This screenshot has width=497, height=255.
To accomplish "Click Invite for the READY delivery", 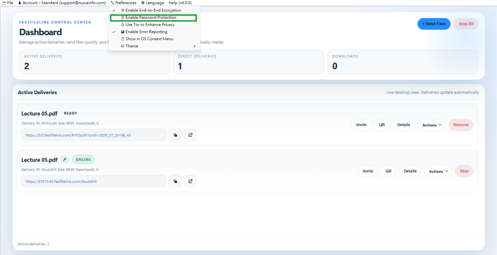I will (361, 125).
